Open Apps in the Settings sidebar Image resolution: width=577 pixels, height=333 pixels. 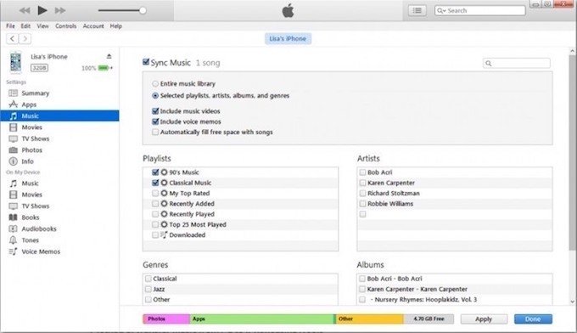tap(29, 104)
